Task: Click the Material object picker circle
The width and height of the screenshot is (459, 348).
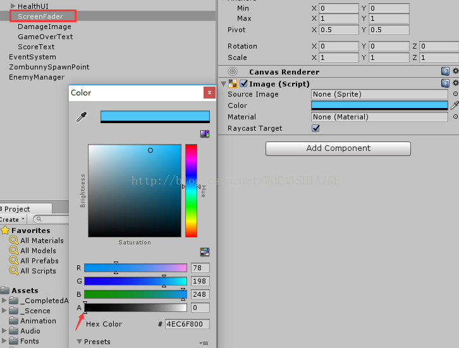Action: pyautogui.click(x=455, y=117)
